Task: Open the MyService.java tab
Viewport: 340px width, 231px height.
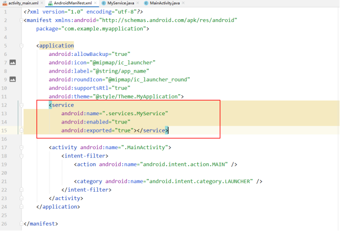Action: pyautogui.click(x=121, y=3)
